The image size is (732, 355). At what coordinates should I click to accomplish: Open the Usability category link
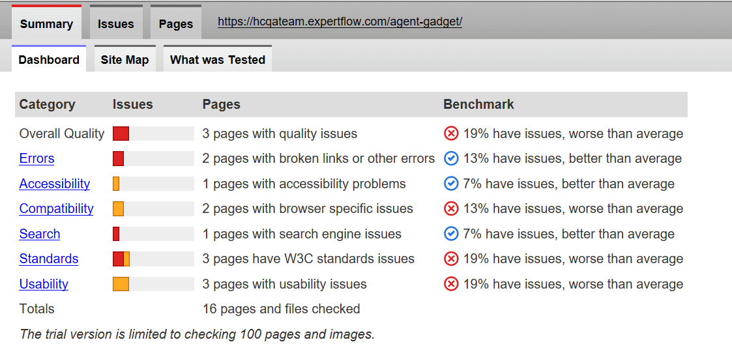tap(44, 284)
